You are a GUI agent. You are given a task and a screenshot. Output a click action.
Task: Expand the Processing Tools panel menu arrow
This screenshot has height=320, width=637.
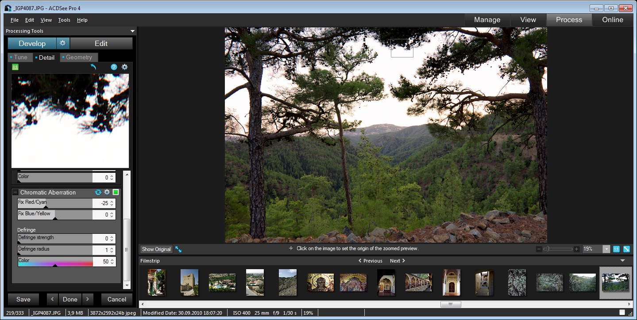[132, 31]
